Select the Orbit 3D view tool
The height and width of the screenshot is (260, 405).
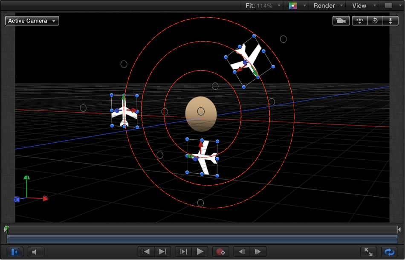[x=375, y=20]
